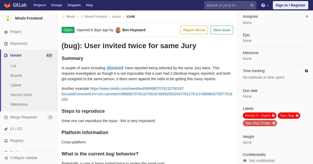Click Sign in / Register button

290,5
